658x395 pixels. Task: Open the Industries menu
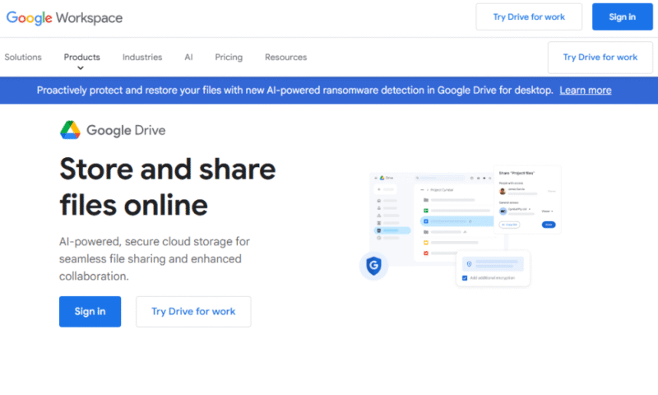tap(142, 57)
